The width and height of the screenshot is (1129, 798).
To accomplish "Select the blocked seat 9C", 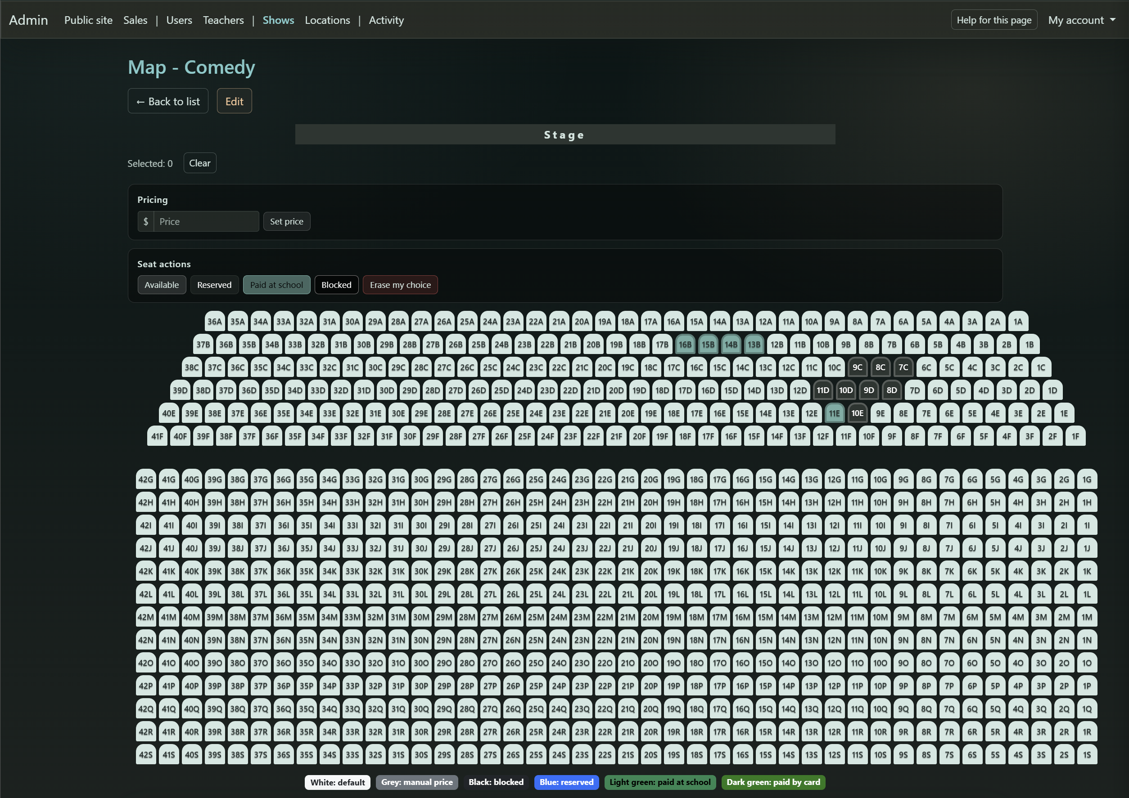I will tap(857, 367).
